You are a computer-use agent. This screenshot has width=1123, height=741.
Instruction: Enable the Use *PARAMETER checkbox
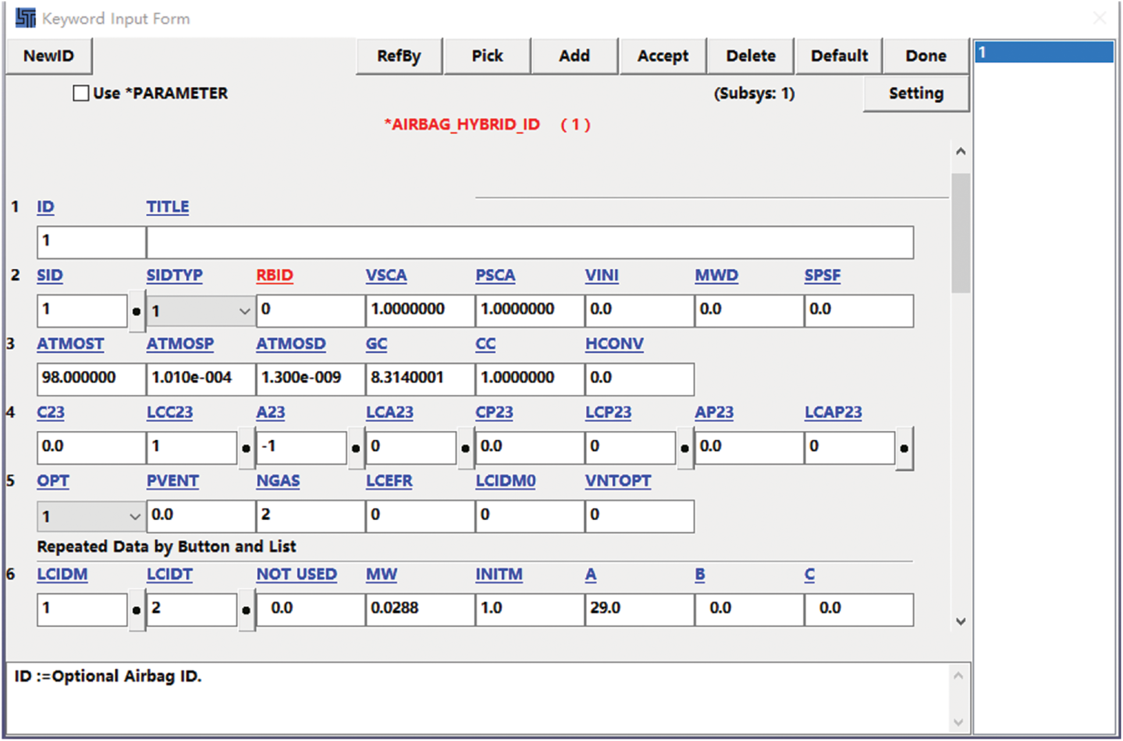(x=81, y=93)
